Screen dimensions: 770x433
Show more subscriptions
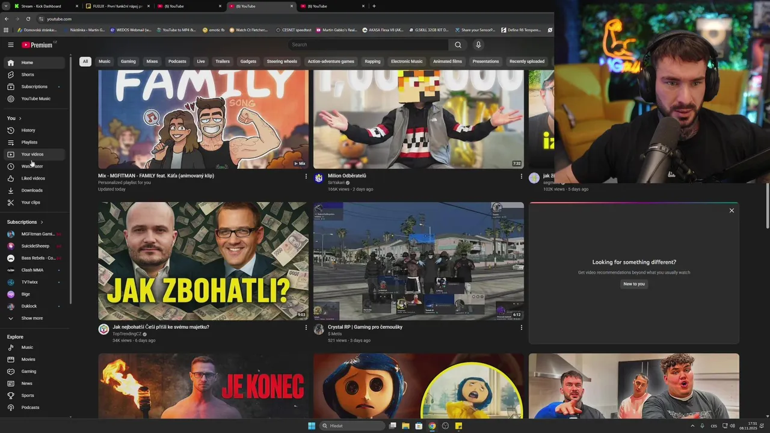click(x=34, y=318)
